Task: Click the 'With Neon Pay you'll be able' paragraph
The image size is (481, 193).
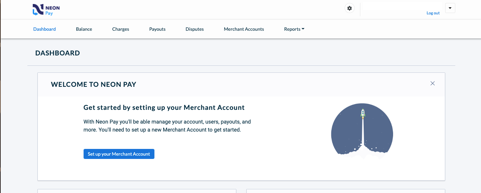Action: [167, 126]
